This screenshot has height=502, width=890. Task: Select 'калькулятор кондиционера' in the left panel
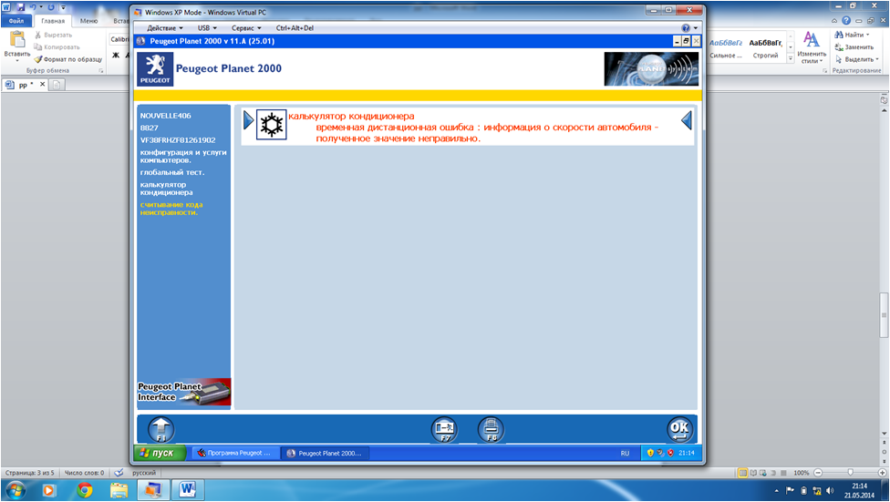tap(166, 189)
